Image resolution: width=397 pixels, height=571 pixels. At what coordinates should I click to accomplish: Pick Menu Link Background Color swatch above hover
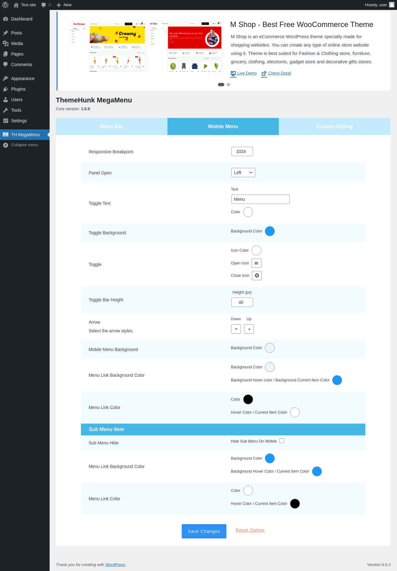coord(270,367)
